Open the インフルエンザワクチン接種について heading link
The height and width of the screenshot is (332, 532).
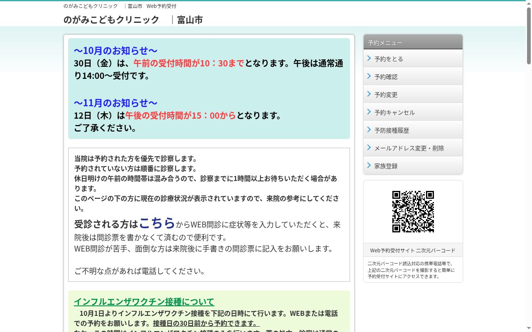coord(144,302)
